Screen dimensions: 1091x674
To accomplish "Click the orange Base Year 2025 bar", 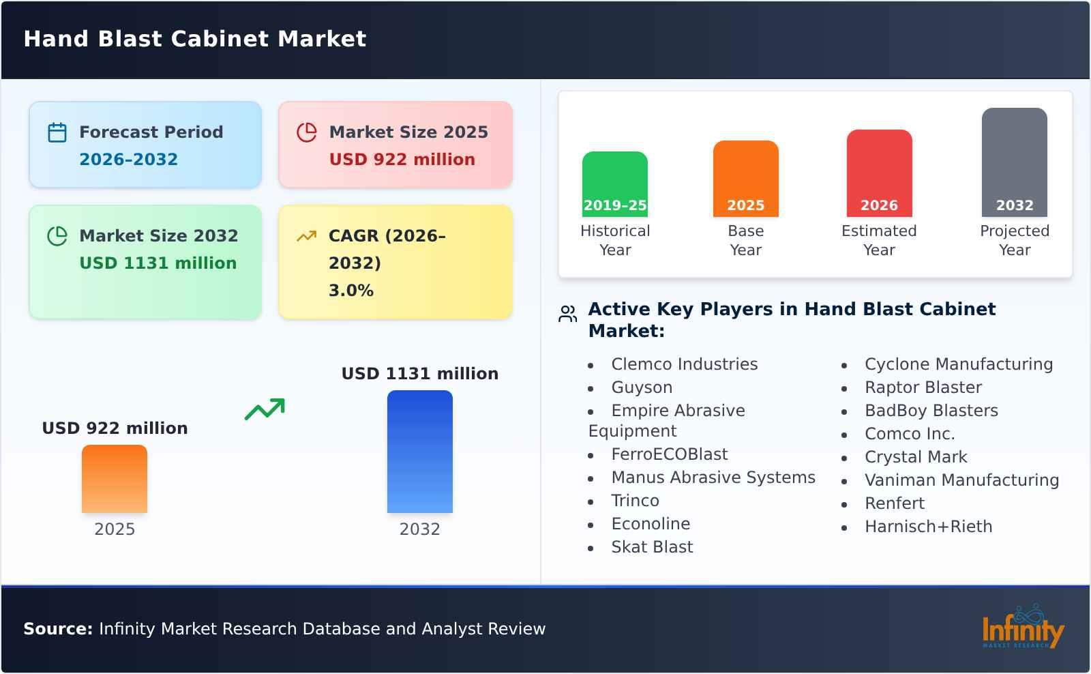I will click(x=745, y=179).
